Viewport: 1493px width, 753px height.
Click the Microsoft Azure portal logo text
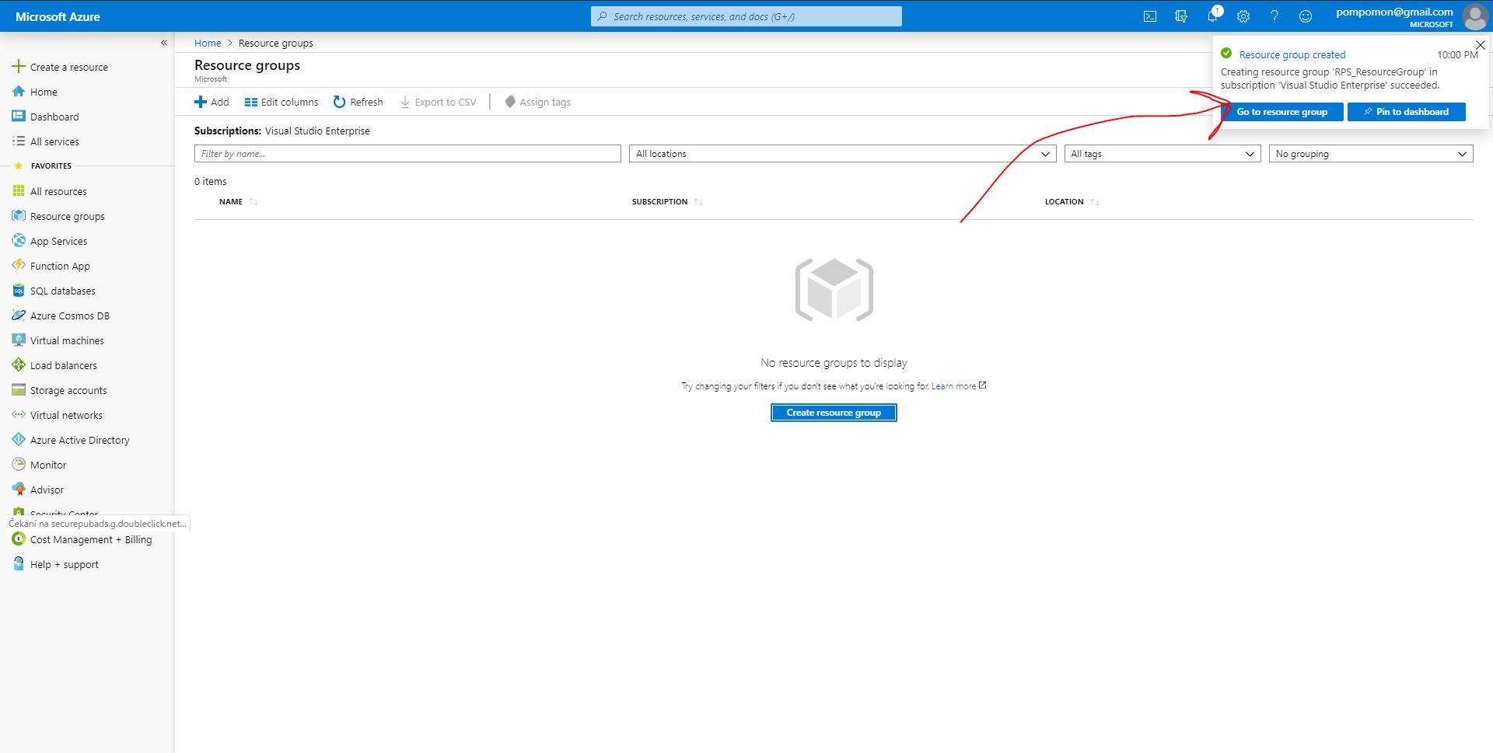click(x=58, y=16)
